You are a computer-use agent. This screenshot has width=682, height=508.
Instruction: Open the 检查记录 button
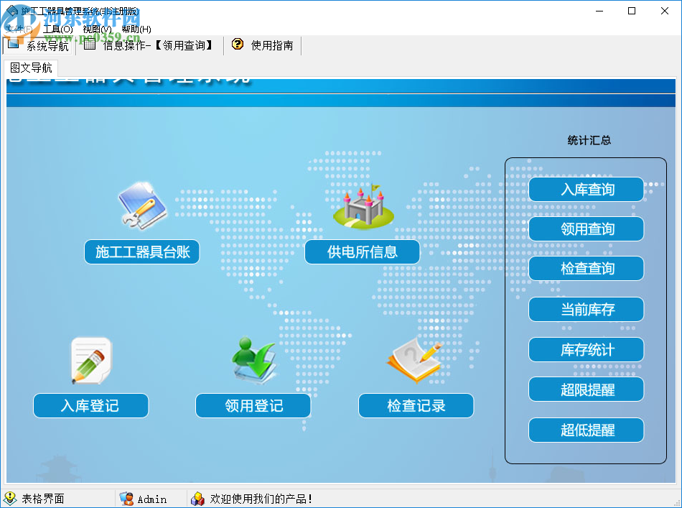pos(416,406)
